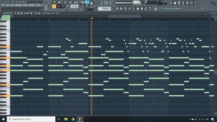Open the Browser panel icon
217x122 pixels.
click(x=134, y=9)
